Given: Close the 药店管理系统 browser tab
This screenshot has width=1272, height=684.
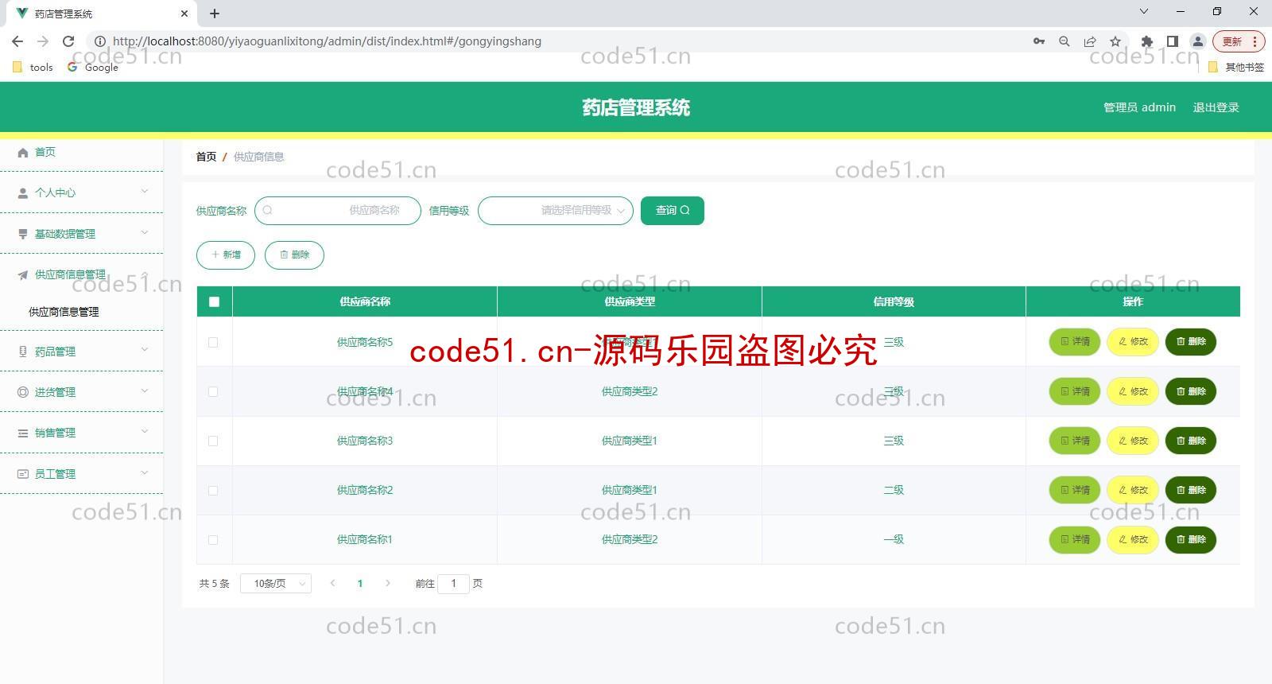Looking at the screenshot, I should click(x=184, y=14).
